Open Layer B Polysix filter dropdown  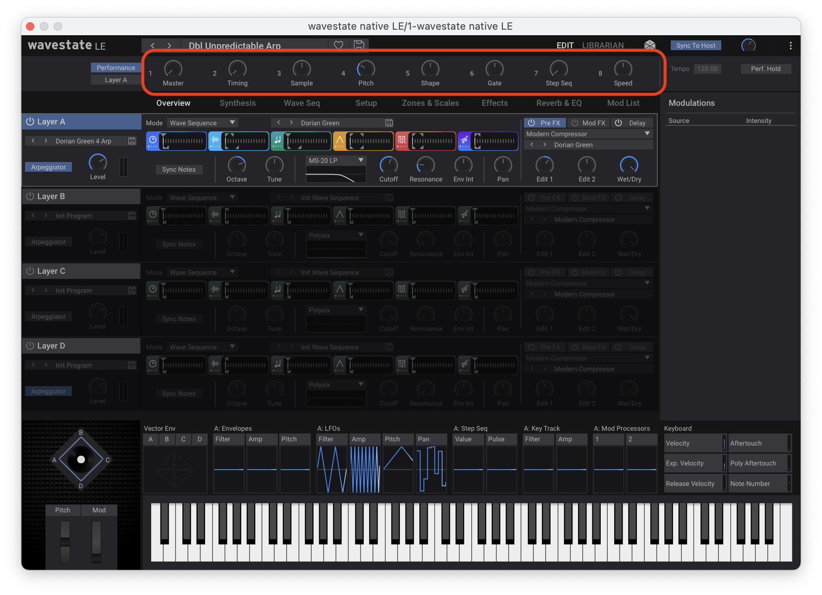[x=336, y=235]
